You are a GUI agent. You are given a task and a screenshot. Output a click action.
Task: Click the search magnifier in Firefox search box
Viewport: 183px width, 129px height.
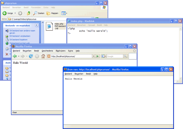tap(125, 56)
